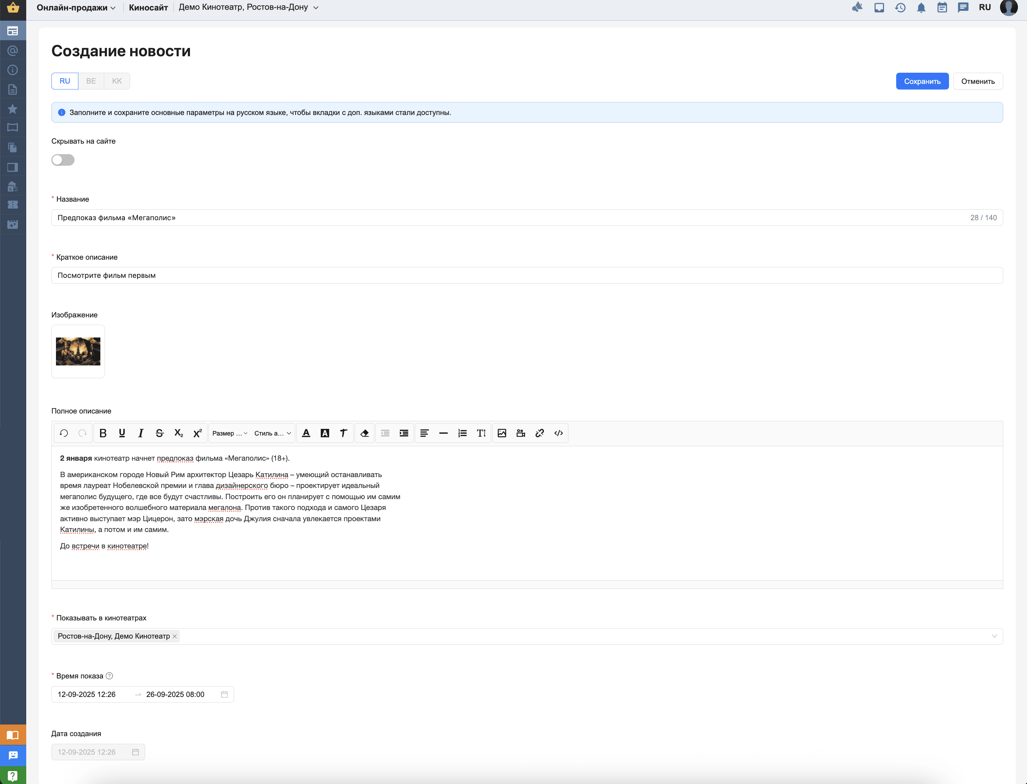
Task: Open 'Размер' font size dropdown
Action: (x=229, y=433)
